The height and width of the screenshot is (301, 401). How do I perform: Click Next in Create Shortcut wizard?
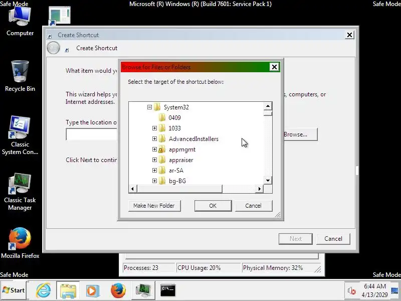(296, 239)
